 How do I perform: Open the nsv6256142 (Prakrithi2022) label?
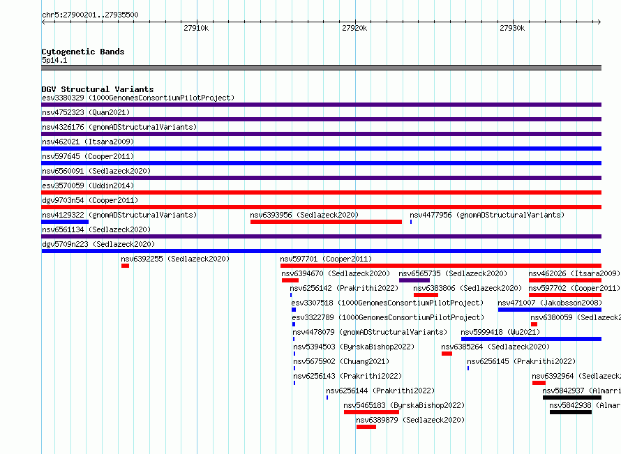344,288
